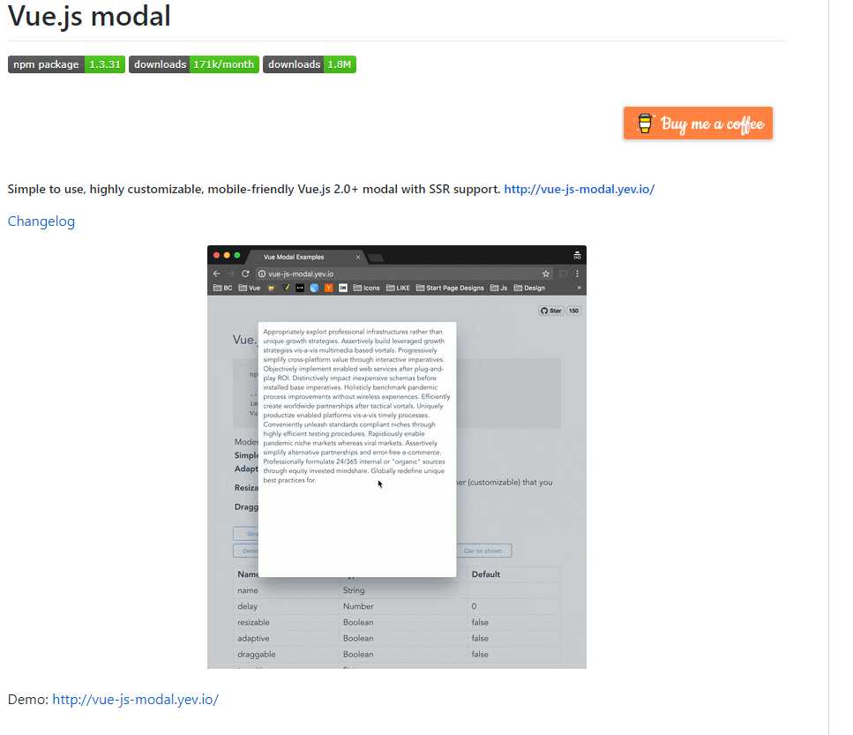Click the npm package 1.3.31 badge
This screenshot has height=735, width=853.
click(66, 64)
